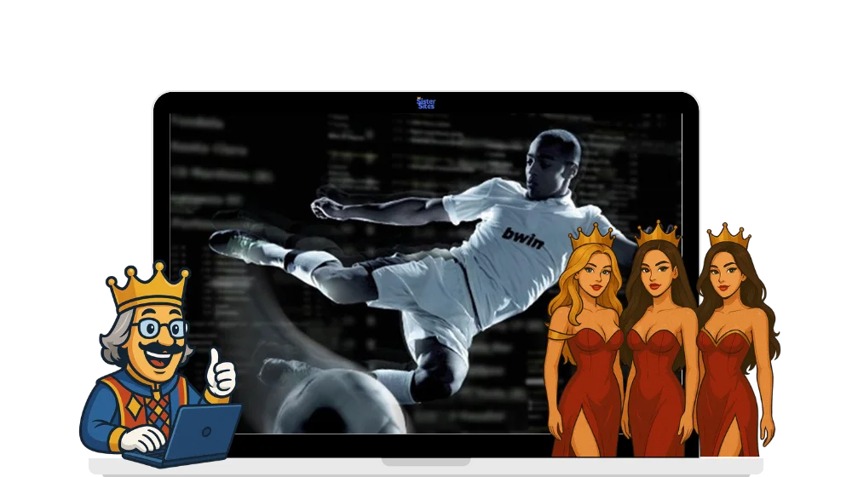
Task: Click the soccer player's extended boot
Action: (233, 242)
